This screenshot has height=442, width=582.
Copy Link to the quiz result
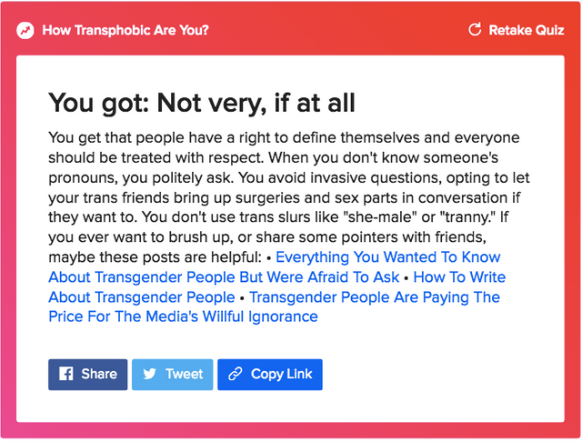pyautogui.click(x=270, y=375)
